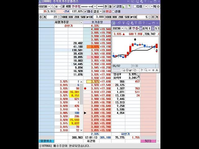Click the 미 button next to 잔
199x149 pixels.
pyautogui.click(x=110, y=7)
